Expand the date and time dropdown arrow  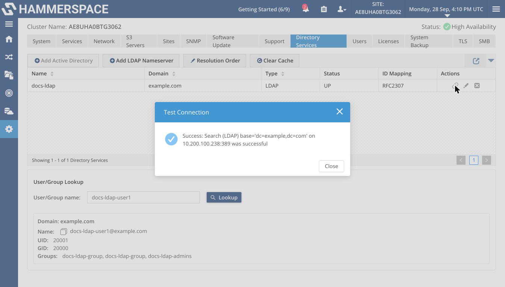click(447, 16)
